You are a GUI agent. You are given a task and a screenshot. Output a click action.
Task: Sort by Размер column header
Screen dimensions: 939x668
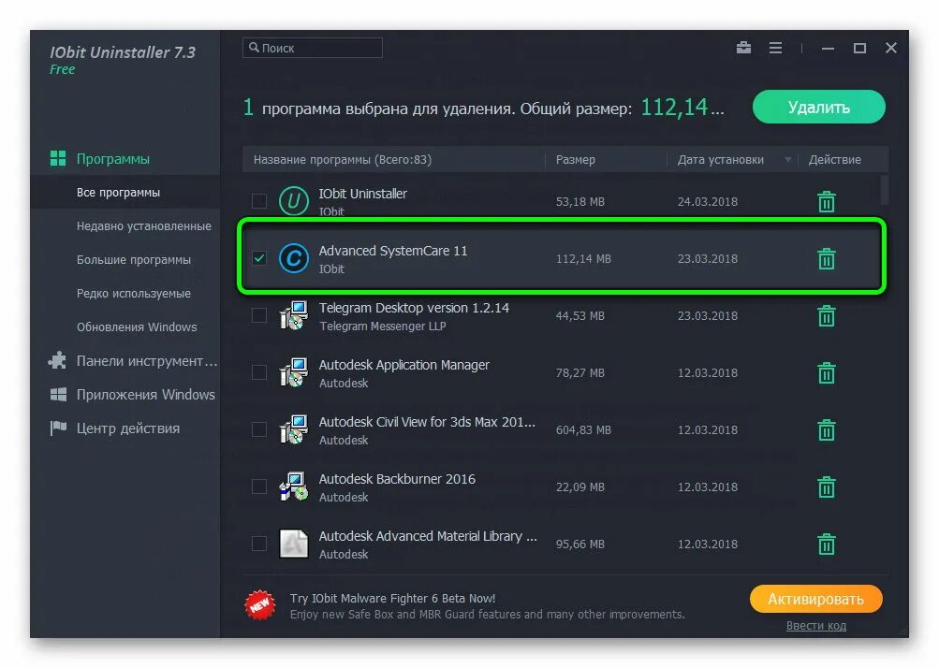point(575,160)
